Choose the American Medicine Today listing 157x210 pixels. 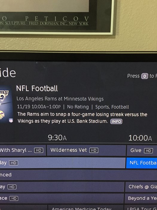click(x=86, y=207)
